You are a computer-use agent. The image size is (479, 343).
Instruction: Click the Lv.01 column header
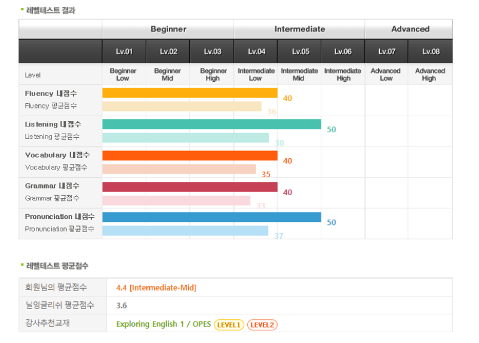pos(124,51)
